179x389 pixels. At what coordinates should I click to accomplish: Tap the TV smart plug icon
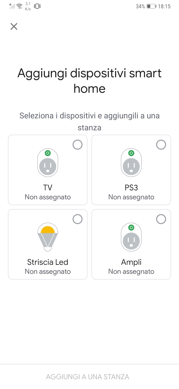[x=48, y=163]
